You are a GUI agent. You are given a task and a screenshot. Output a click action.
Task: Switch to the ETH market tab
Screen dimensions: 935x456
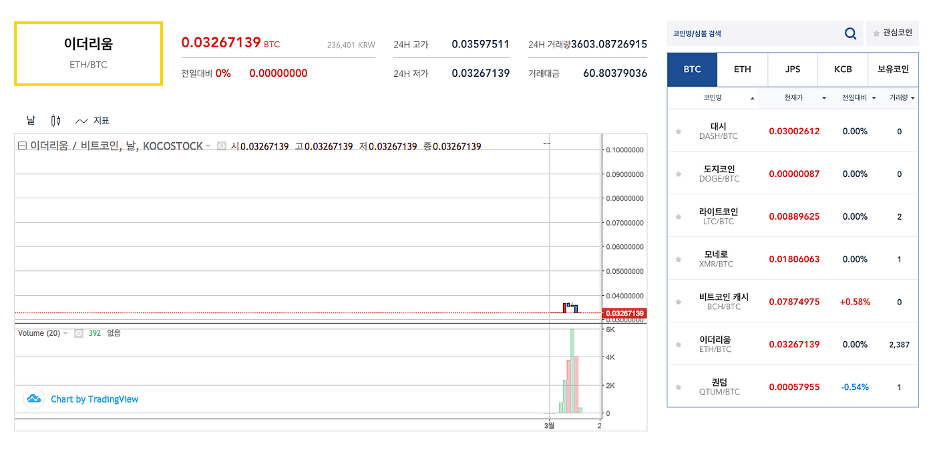pyautogui.click(x=742, y=69)
